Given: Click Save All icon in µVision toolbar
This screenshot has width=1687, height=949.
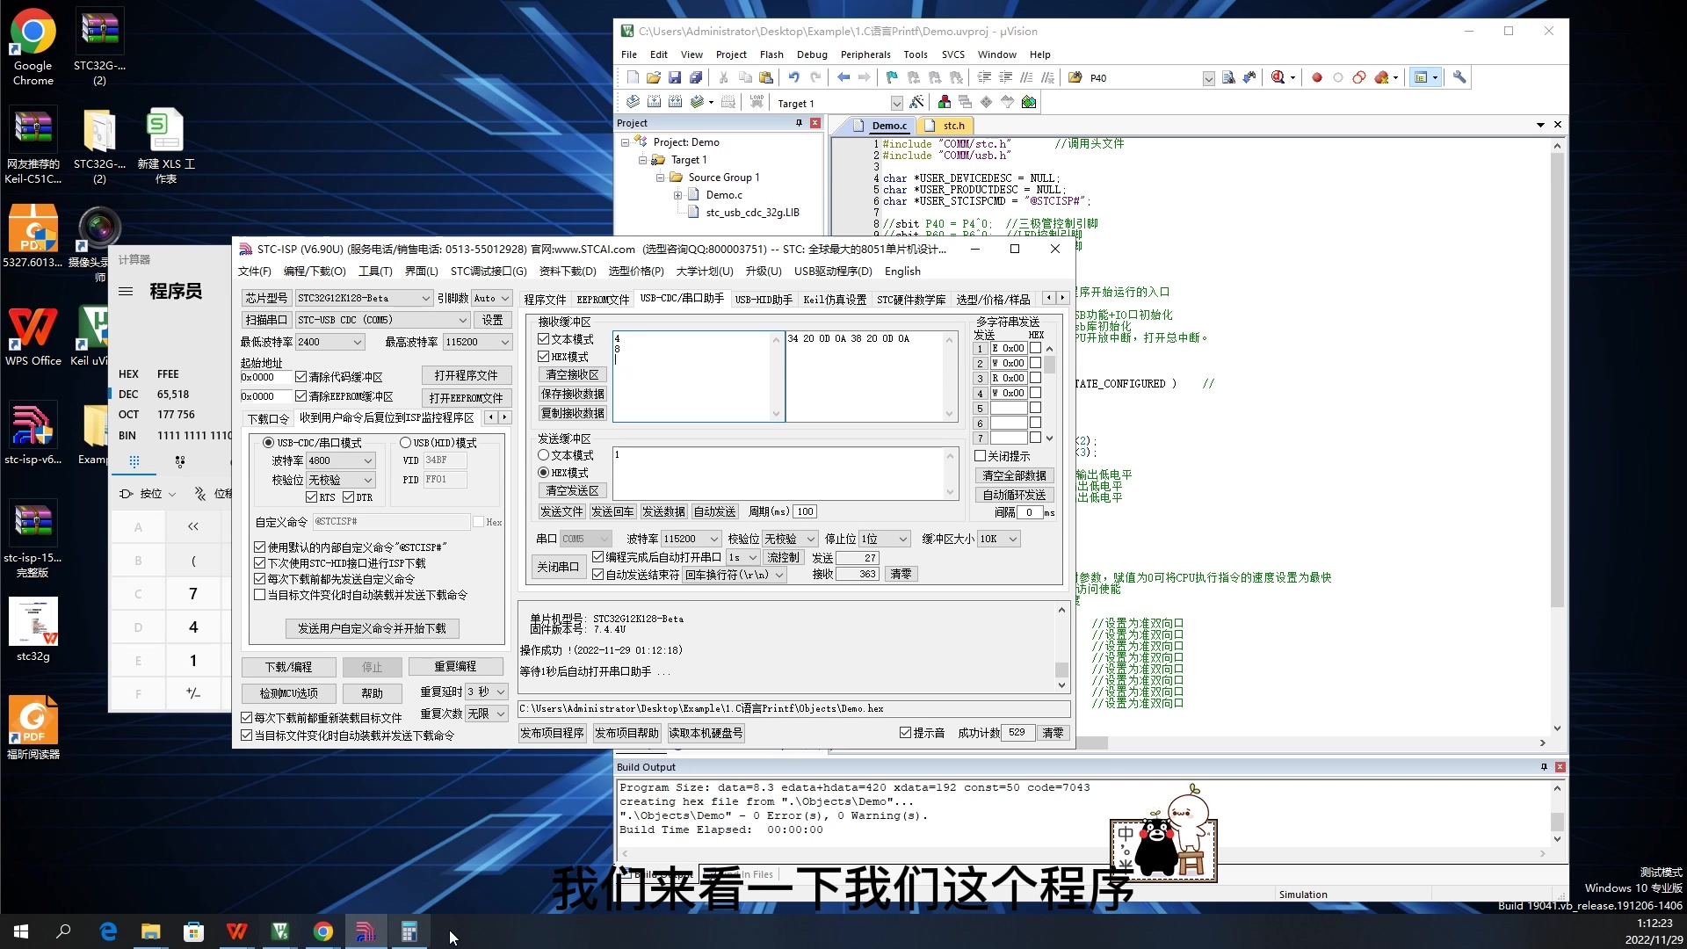Looking at the screenshot, I should click(x=696, y=78).
